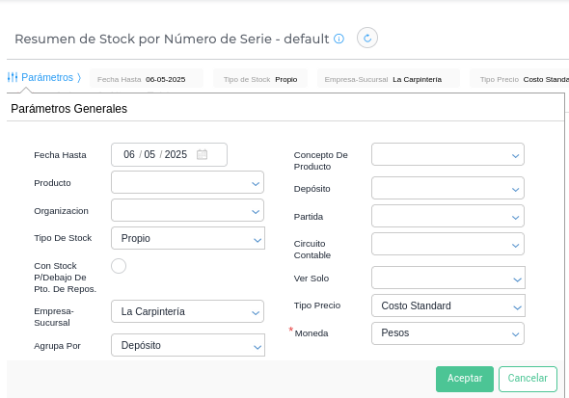Open the Circuito Contable dropdown
Screen dimensions: 569x398
[x=447, y=244]
